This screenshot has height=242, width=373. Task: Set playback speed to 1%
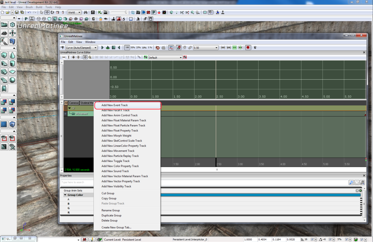pyautogui.click(x=150, y=48)
